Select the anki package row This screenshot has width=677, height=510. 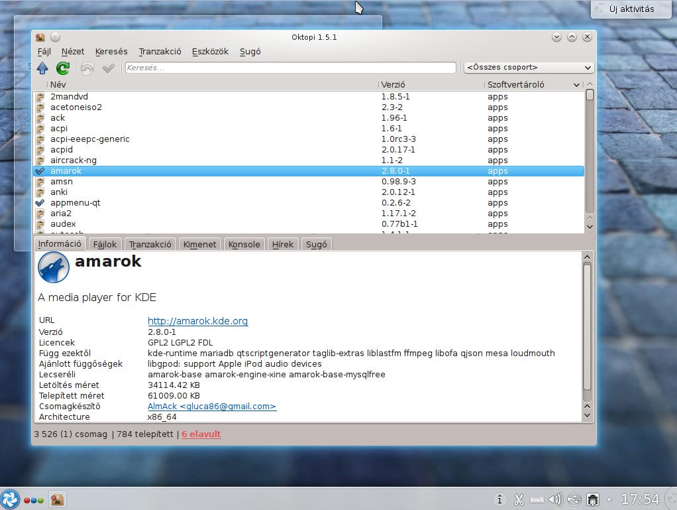tap(309, 192)
